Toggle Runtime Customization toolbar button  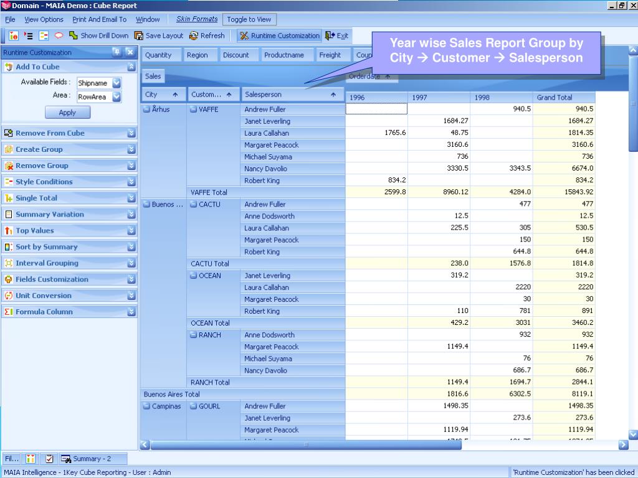[280, 35]
